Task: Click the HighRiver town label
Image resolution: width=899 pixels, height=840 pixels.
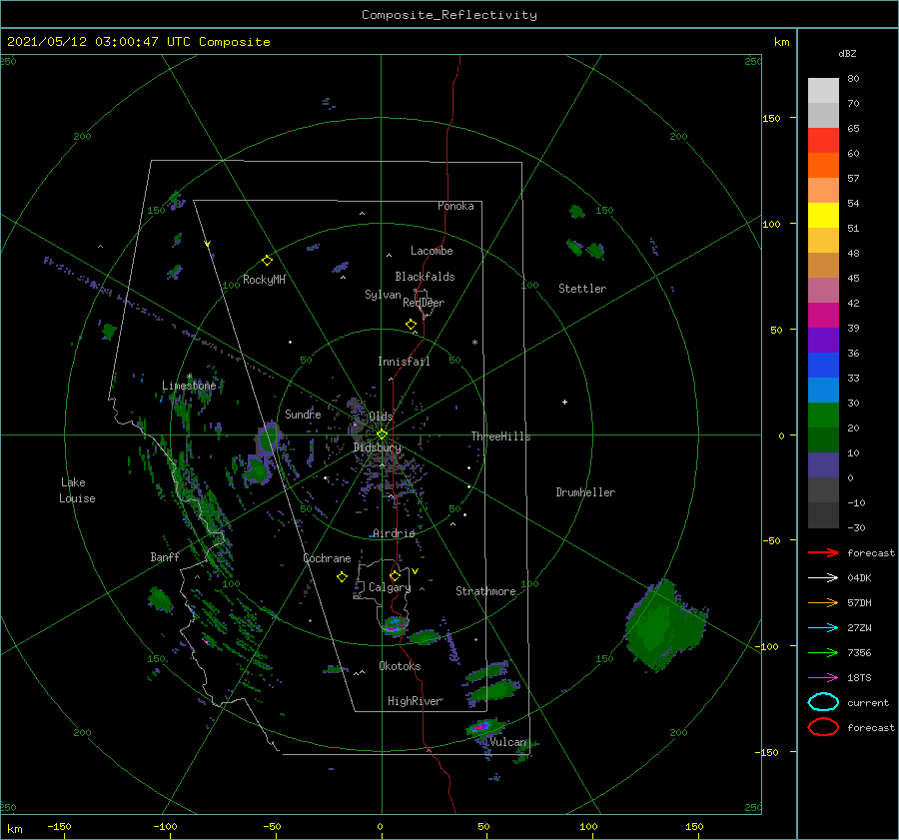Action: [x=415, y=701]
